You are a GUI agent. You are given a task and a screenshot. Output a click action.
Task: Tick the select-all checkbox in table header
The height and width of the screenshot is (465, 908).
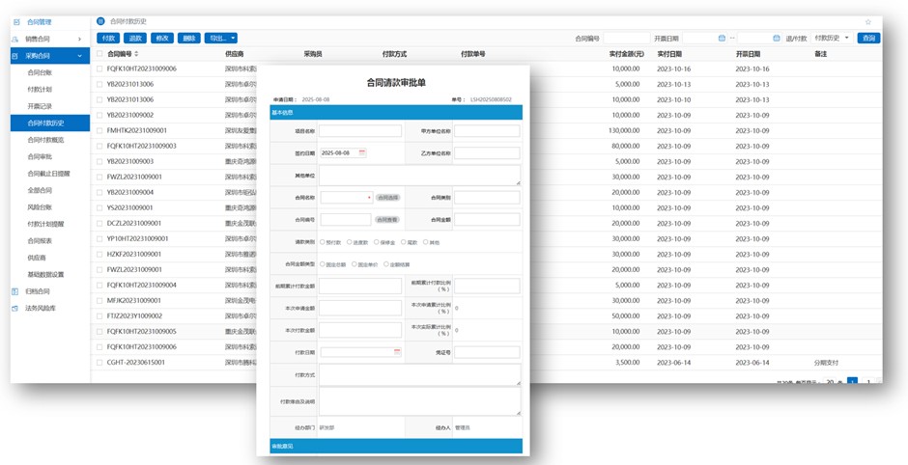(x=99, y=54)
